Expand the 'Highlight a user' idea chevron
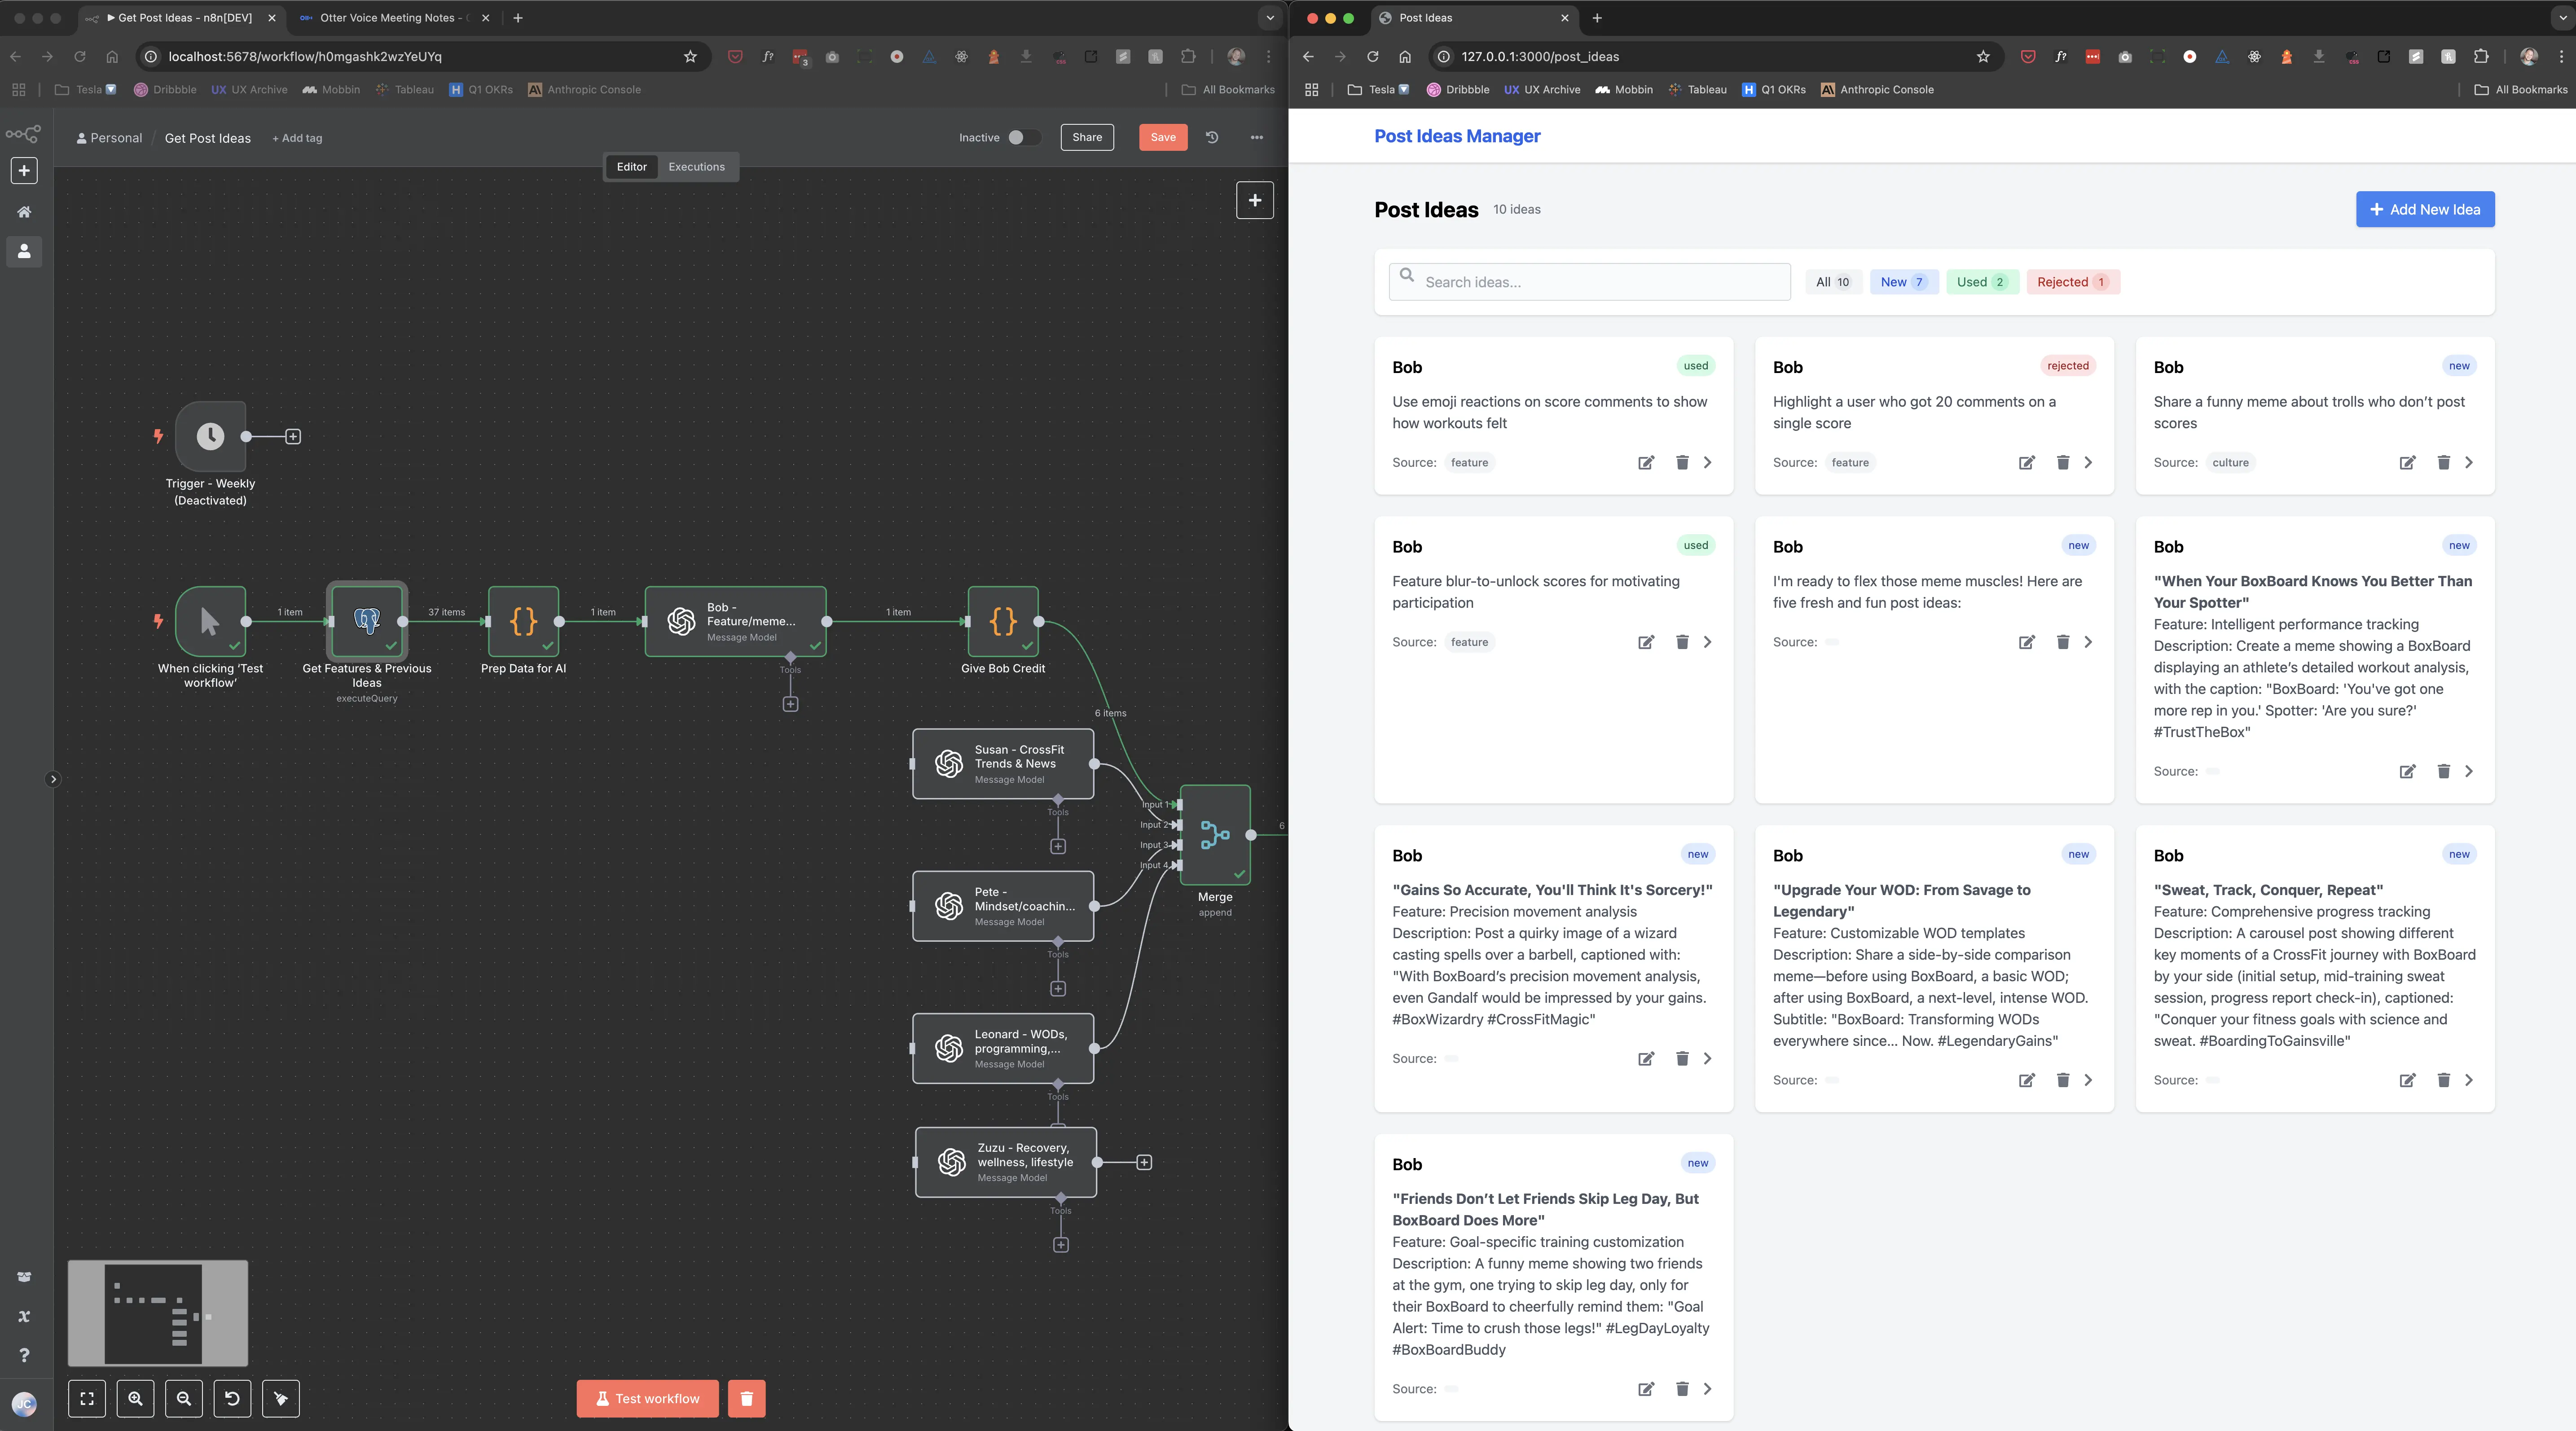Viewport: 2576px width, 1431px height. pos(2088,462)
